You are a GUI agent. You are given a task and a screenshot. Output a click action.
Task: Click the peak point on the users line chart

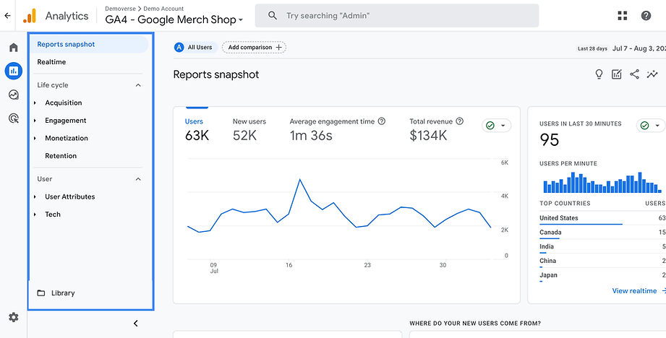click(300, 179)
